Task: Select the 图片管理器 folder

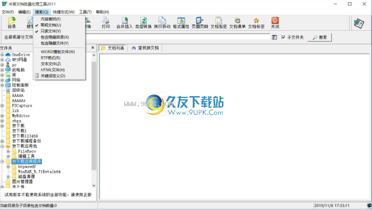Action: click(22, 182)
